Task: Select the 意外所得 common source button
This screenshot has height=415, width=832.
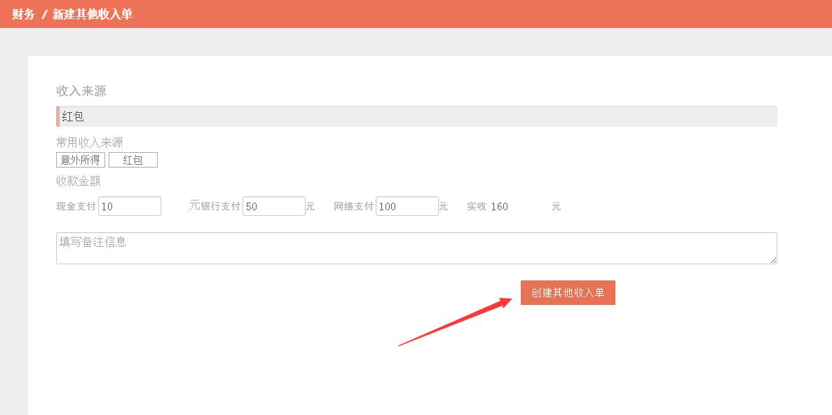Action: 81,160
